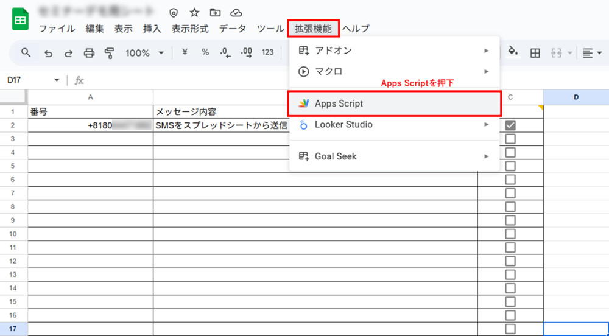Click the move to folder icon
This screenshot has height=336, width=609.
pyautogui.click(x=215, y=13)
